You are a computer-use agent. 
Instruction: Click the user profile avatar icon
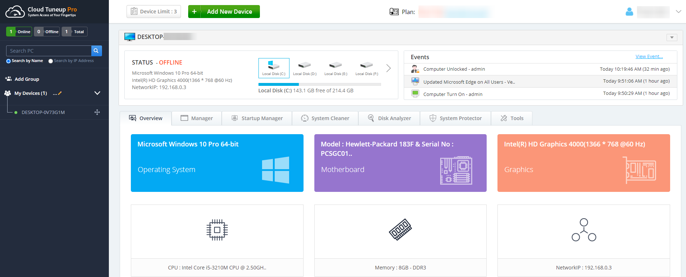click(629, 12)
